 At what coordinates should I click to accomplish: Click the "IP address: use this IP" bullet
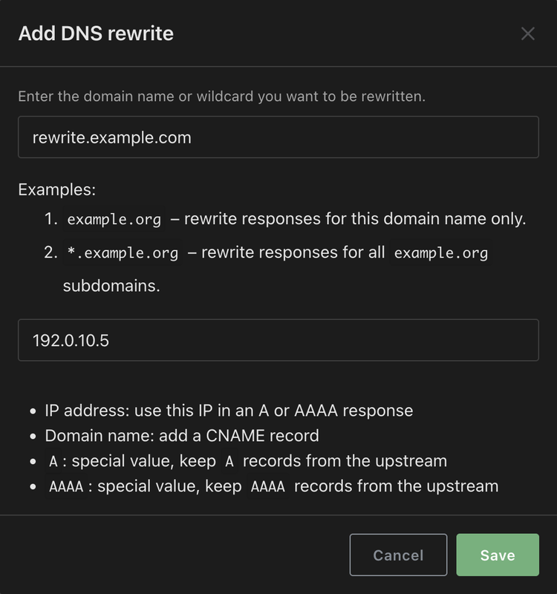click(x=229, y=411)
